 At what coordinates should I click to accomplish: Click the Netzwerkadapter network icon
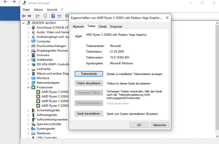tap(33, 83)
